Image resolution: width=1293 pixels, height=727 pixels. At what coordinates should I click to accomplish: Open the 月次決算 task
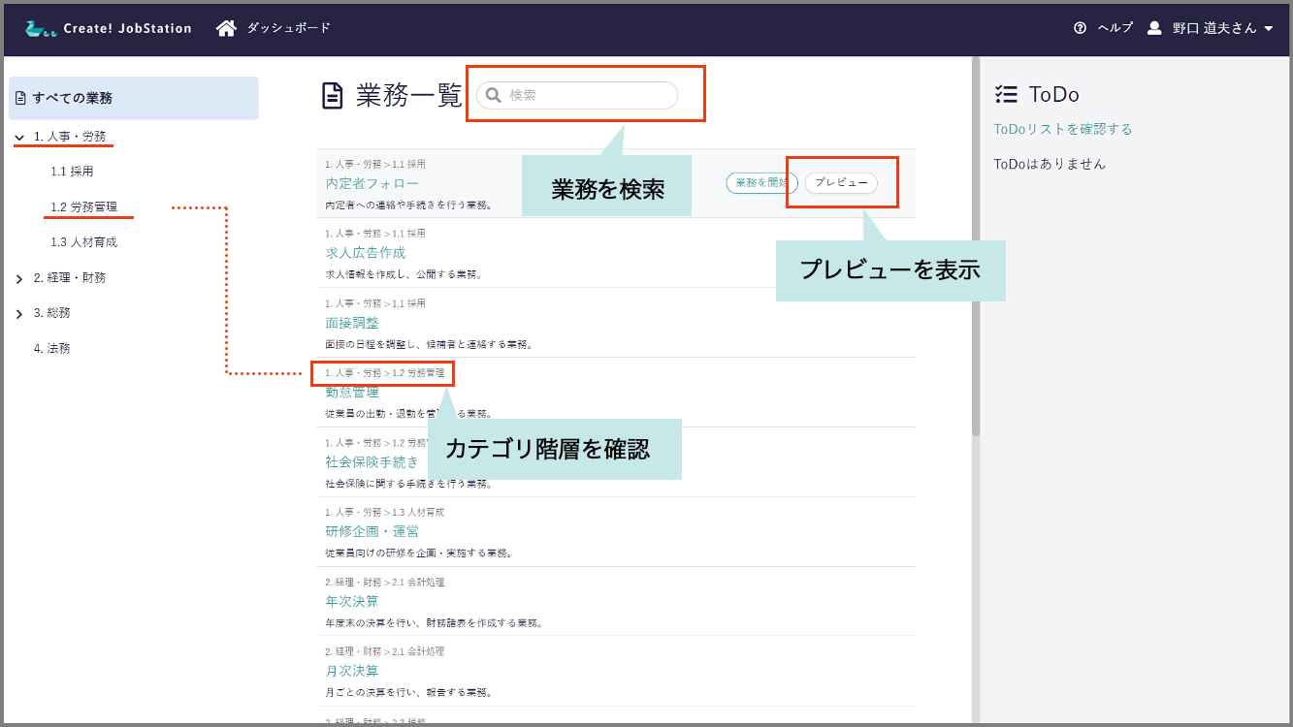coord(352,672)
